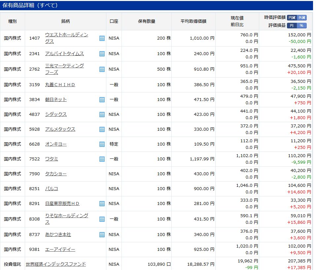Click the 590.1 円 current price

[x=249, y=216]
